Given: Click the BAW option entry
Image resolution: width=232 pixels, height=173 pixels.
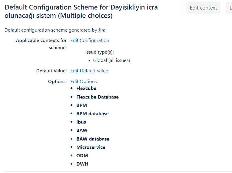Looking at the screenshot, I should [x=82, y=130].
